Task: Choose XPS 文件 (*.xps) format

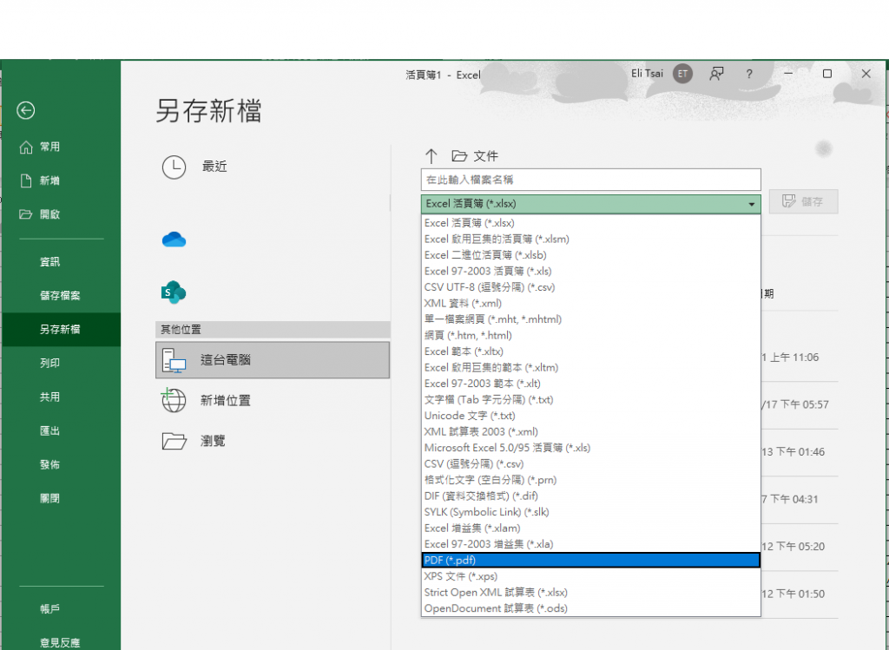Action: (590, 576)
